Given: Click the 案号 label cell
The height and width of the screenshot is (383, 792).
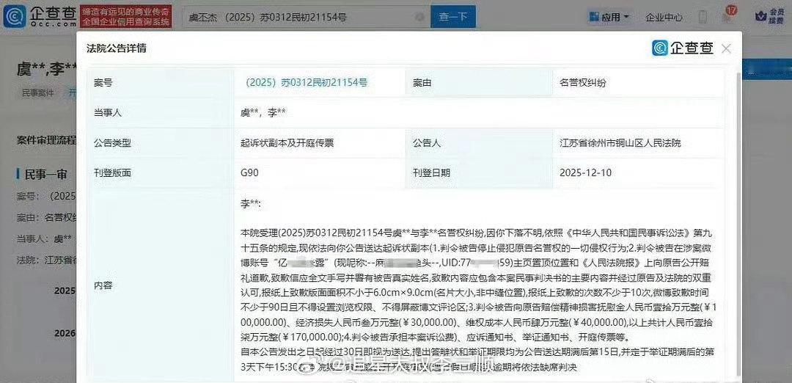Looking at the screenshot, I should point(161,82).
